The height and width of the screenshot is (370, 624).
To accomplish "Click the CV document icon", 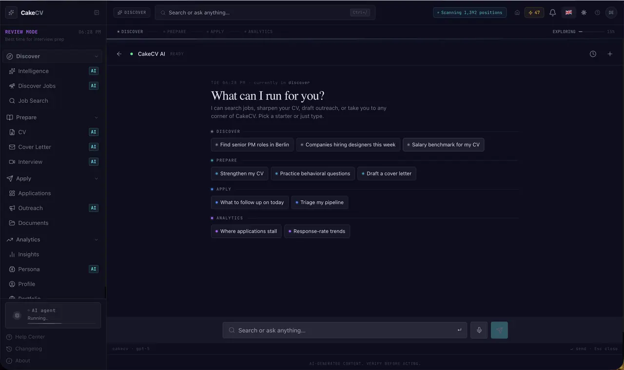I will [x=12, y=132].
